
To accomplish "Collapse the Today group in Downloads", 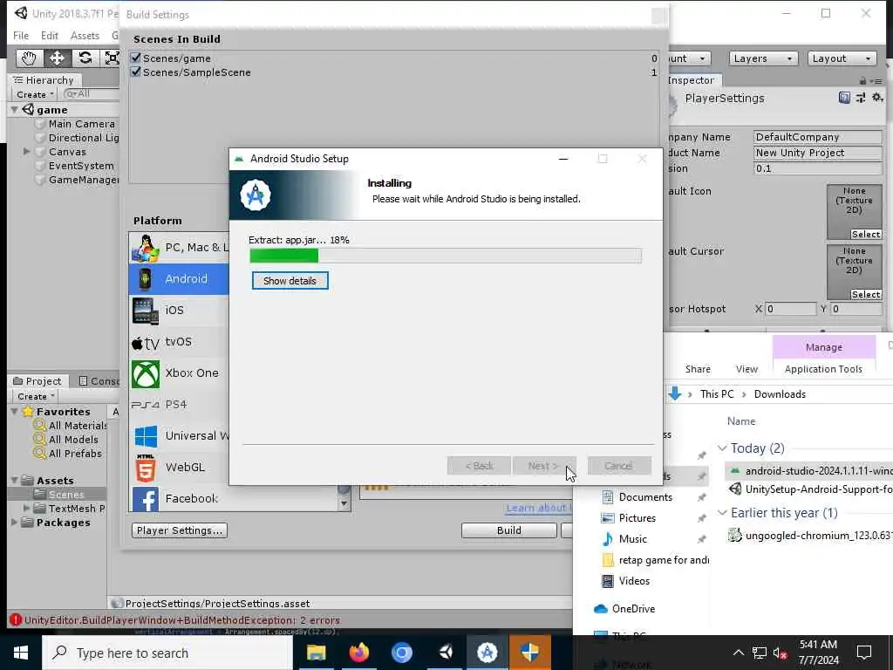I will point(722,448).
